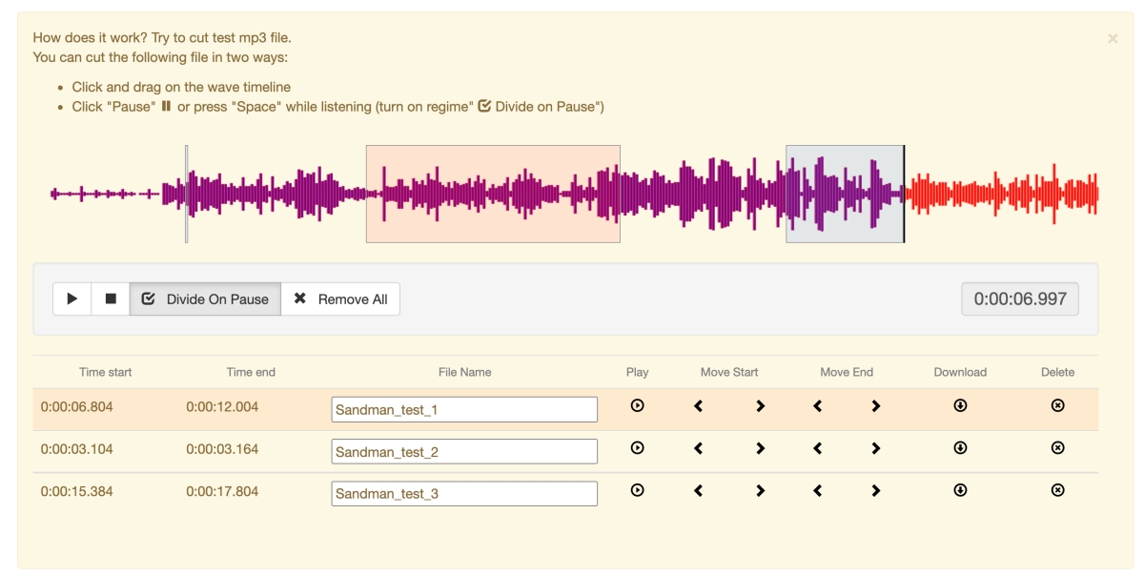Play the Sandman_test_3 segment
This screenshot has width=1144, height=576.
point(638,490)
